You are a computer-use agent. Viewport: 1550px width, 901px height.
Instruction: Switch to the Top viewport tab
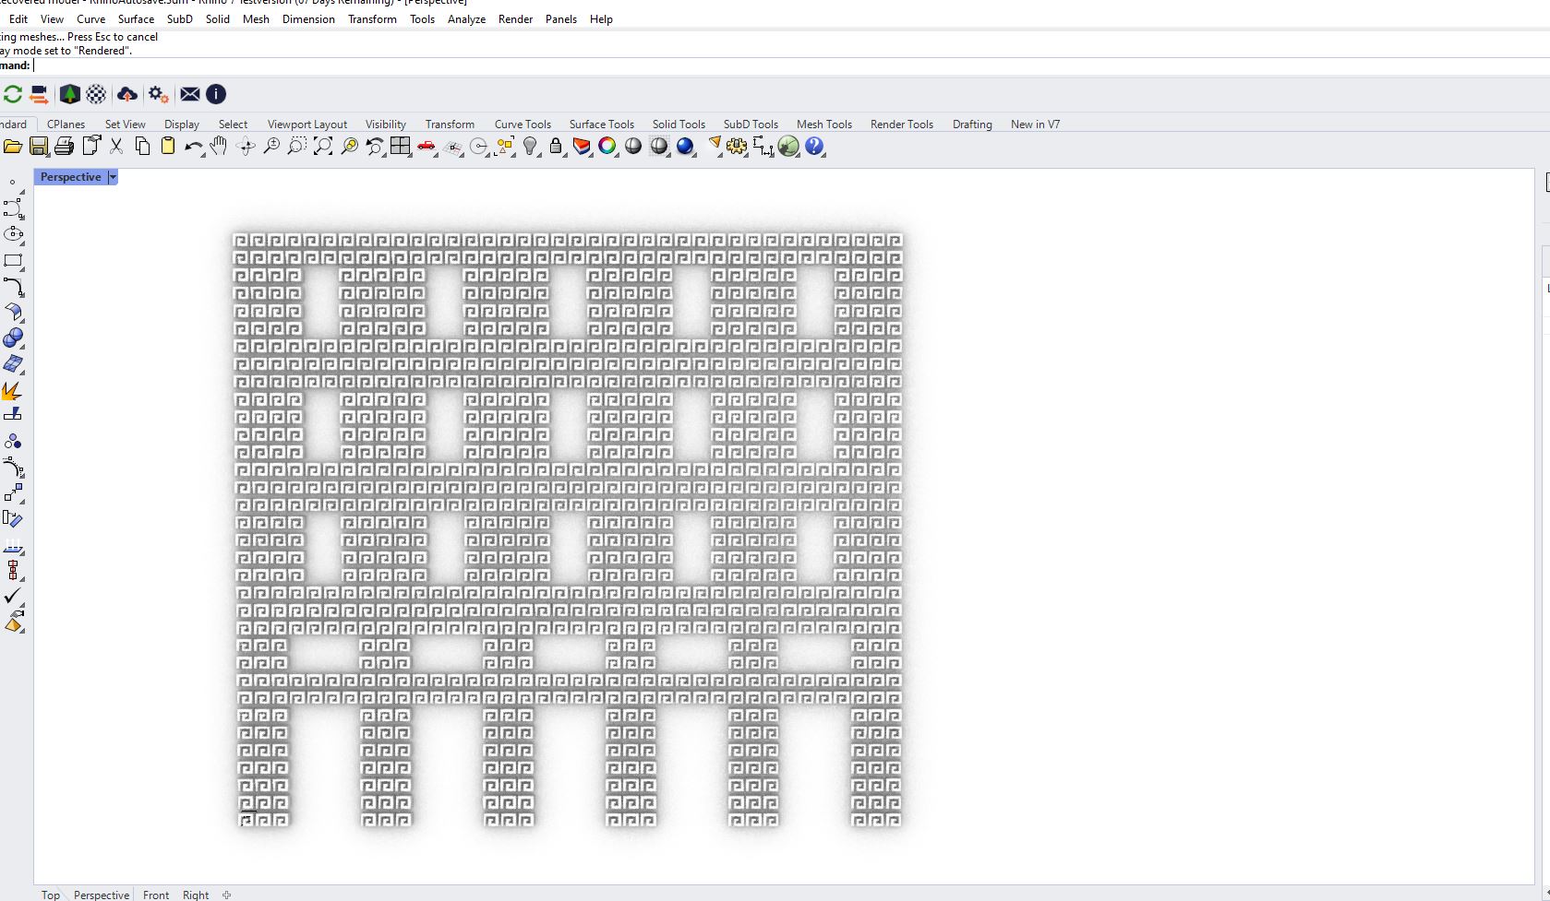51,895
